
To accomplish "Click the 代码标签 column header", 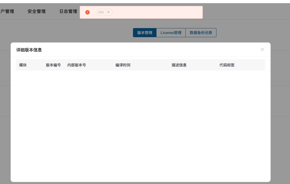I will [x=227, y=65].
